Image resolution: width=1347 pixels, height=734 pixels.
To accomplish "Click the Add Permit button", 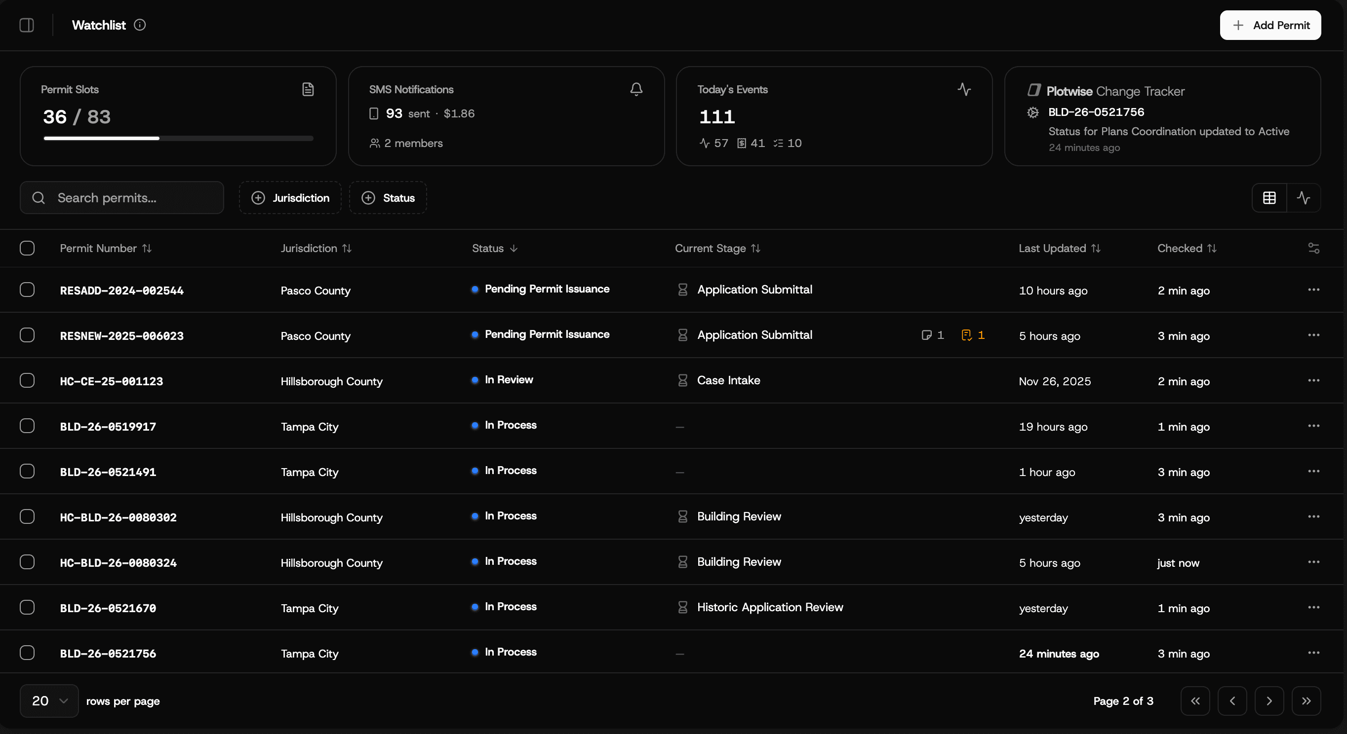I will point(1270,25).
